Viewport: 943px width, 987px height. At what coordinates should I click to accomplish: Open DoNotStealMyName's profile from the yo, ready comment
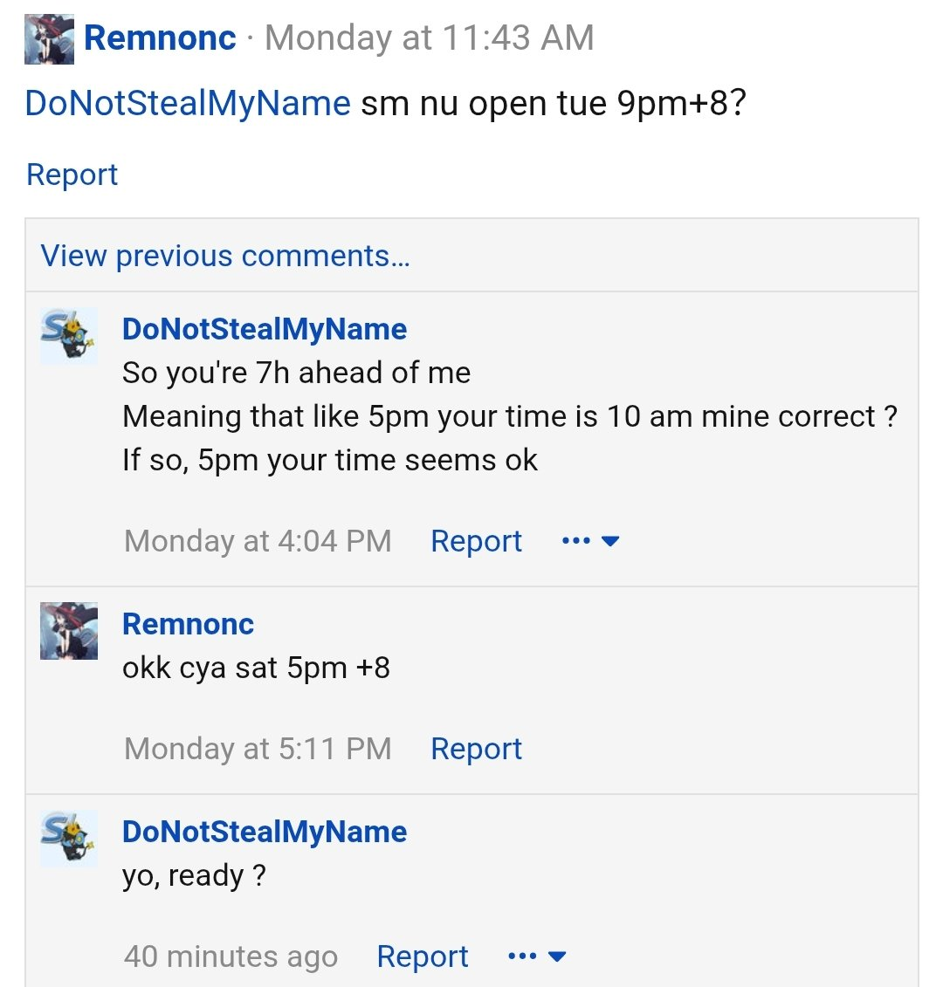point(265,832)
